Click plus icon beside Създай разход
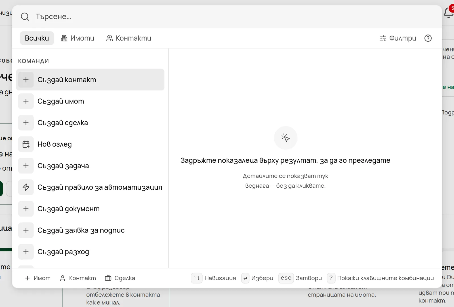Viewport: 454px width, 307px height. 26,252
